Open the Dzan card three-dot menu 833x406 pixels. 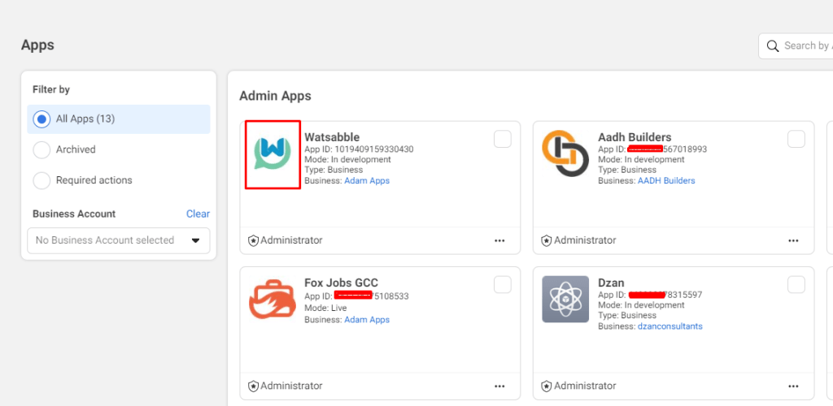(x=793, y=387)
